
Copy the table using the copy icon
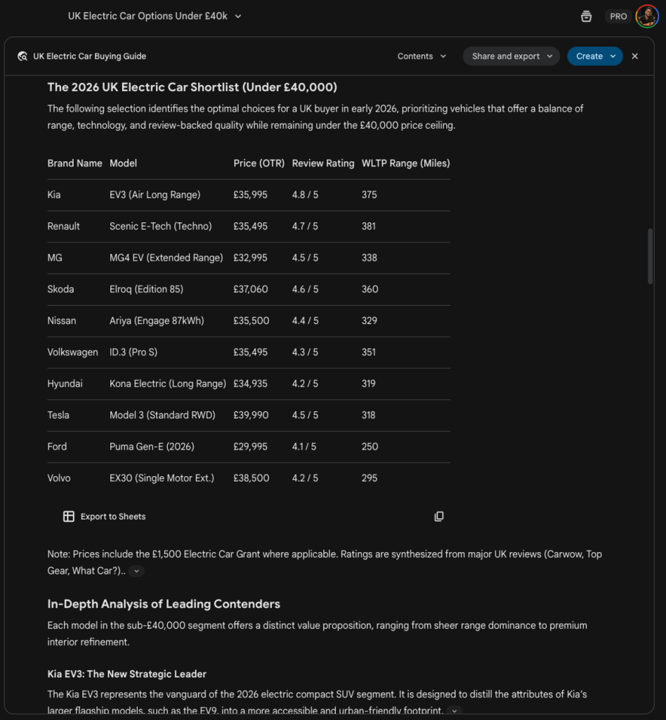(x=439, y=517)
